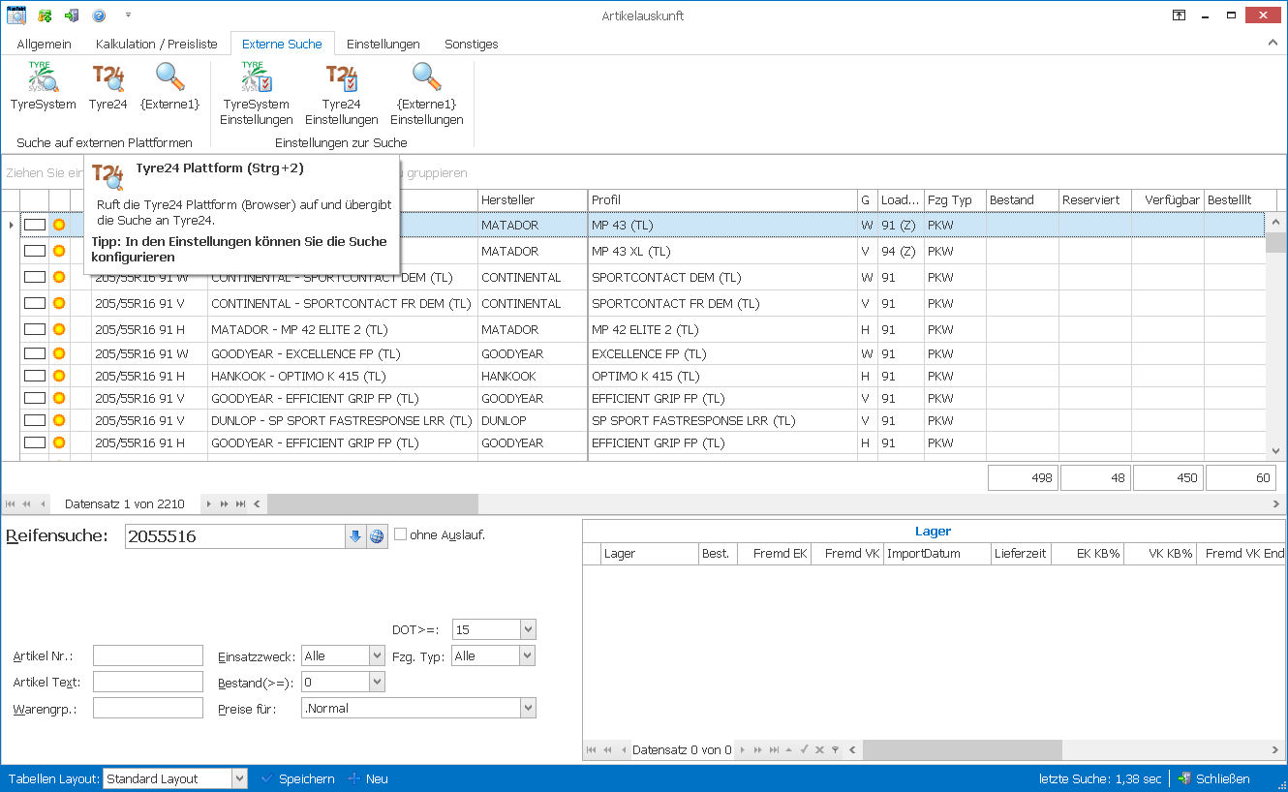1288x792 pixels.
Task: Click the article grid vertical scrollbar thumb
Action: [x=1276, y=241]
